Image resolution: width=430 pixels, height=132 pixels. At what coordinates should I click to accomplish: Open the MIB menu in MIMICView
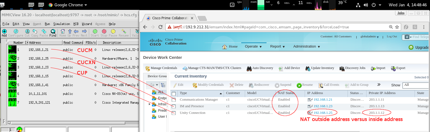[x=76, y=24]
